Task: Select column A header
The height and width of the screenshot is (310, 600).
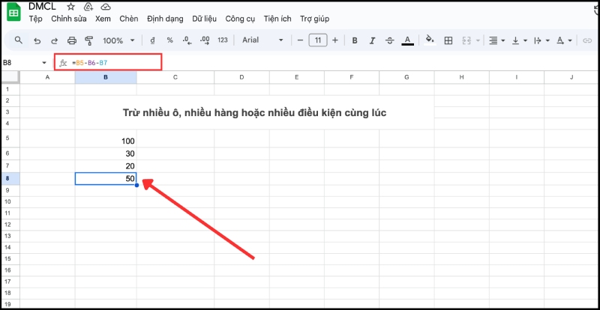Action: [x=47, y=77]
